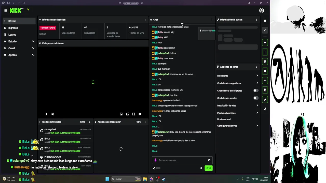Click the dashboard.kick.com address bar
This screenshot has height=183, width=326.
(131, 3)
